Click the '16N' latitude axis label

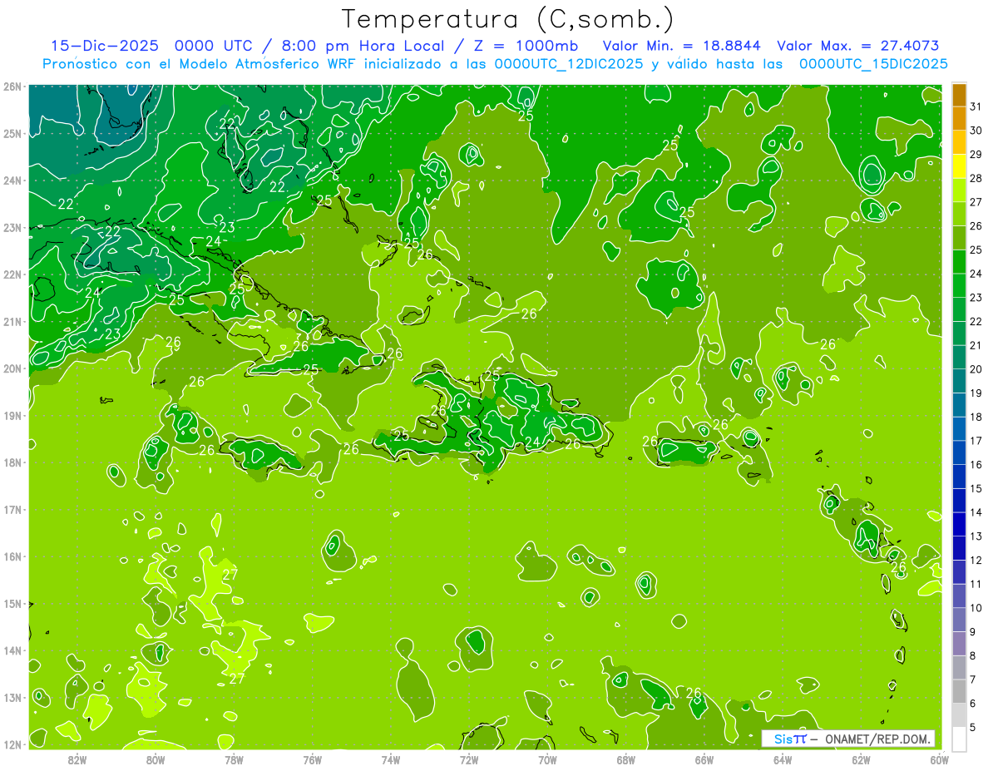click(12, 556)
